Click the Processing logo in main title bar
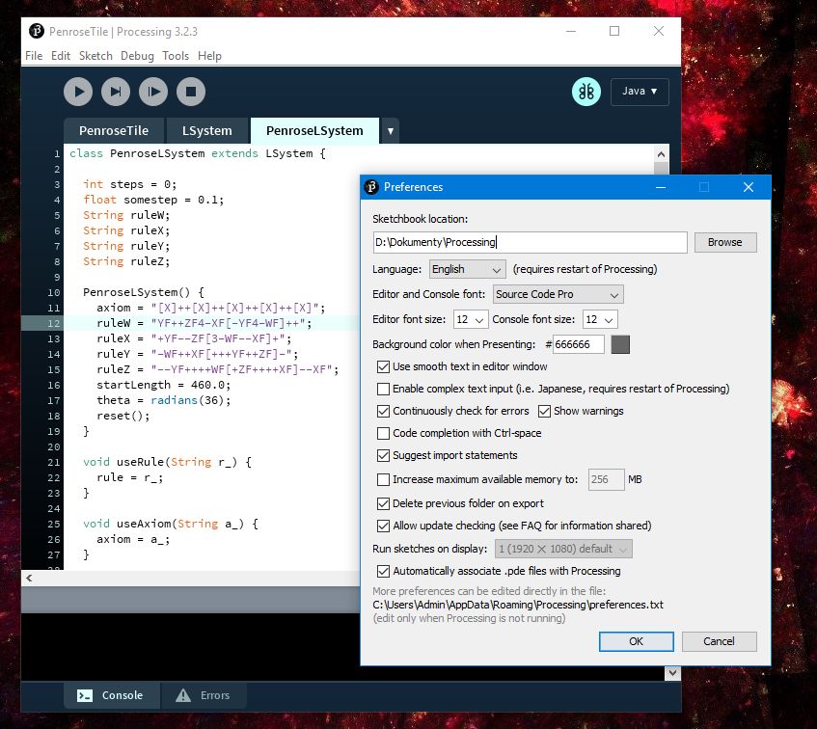This screenshot has height=729, width=817. click(x=36, y=31)
